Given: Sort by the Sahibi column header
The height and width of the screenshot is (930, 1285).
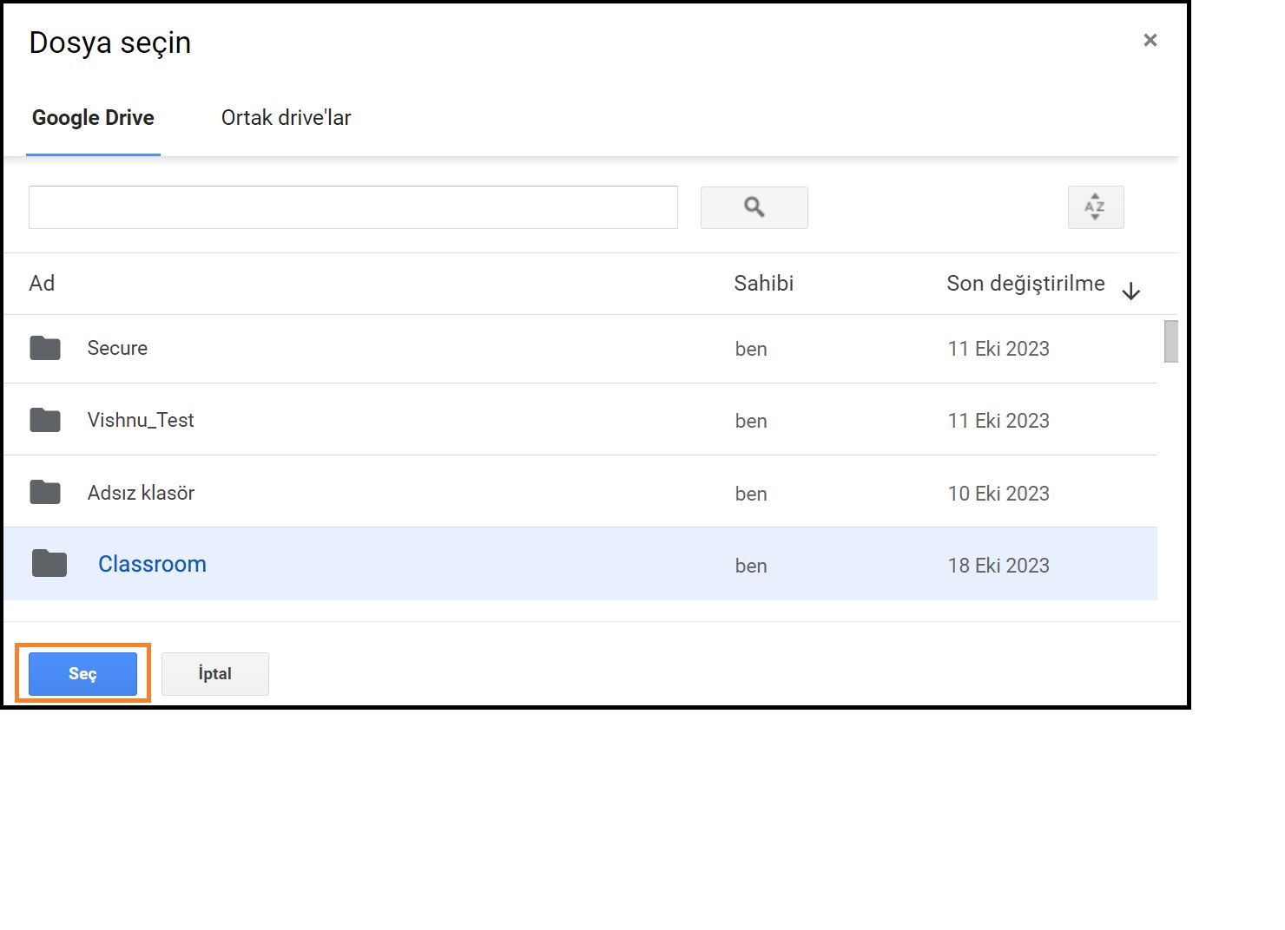Looking at the screenshot, I should tap(764, 284).
